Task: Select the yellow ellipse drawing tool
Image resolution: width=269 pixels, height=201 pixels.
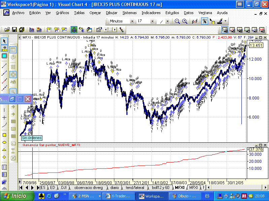Action: pos(4,142)
